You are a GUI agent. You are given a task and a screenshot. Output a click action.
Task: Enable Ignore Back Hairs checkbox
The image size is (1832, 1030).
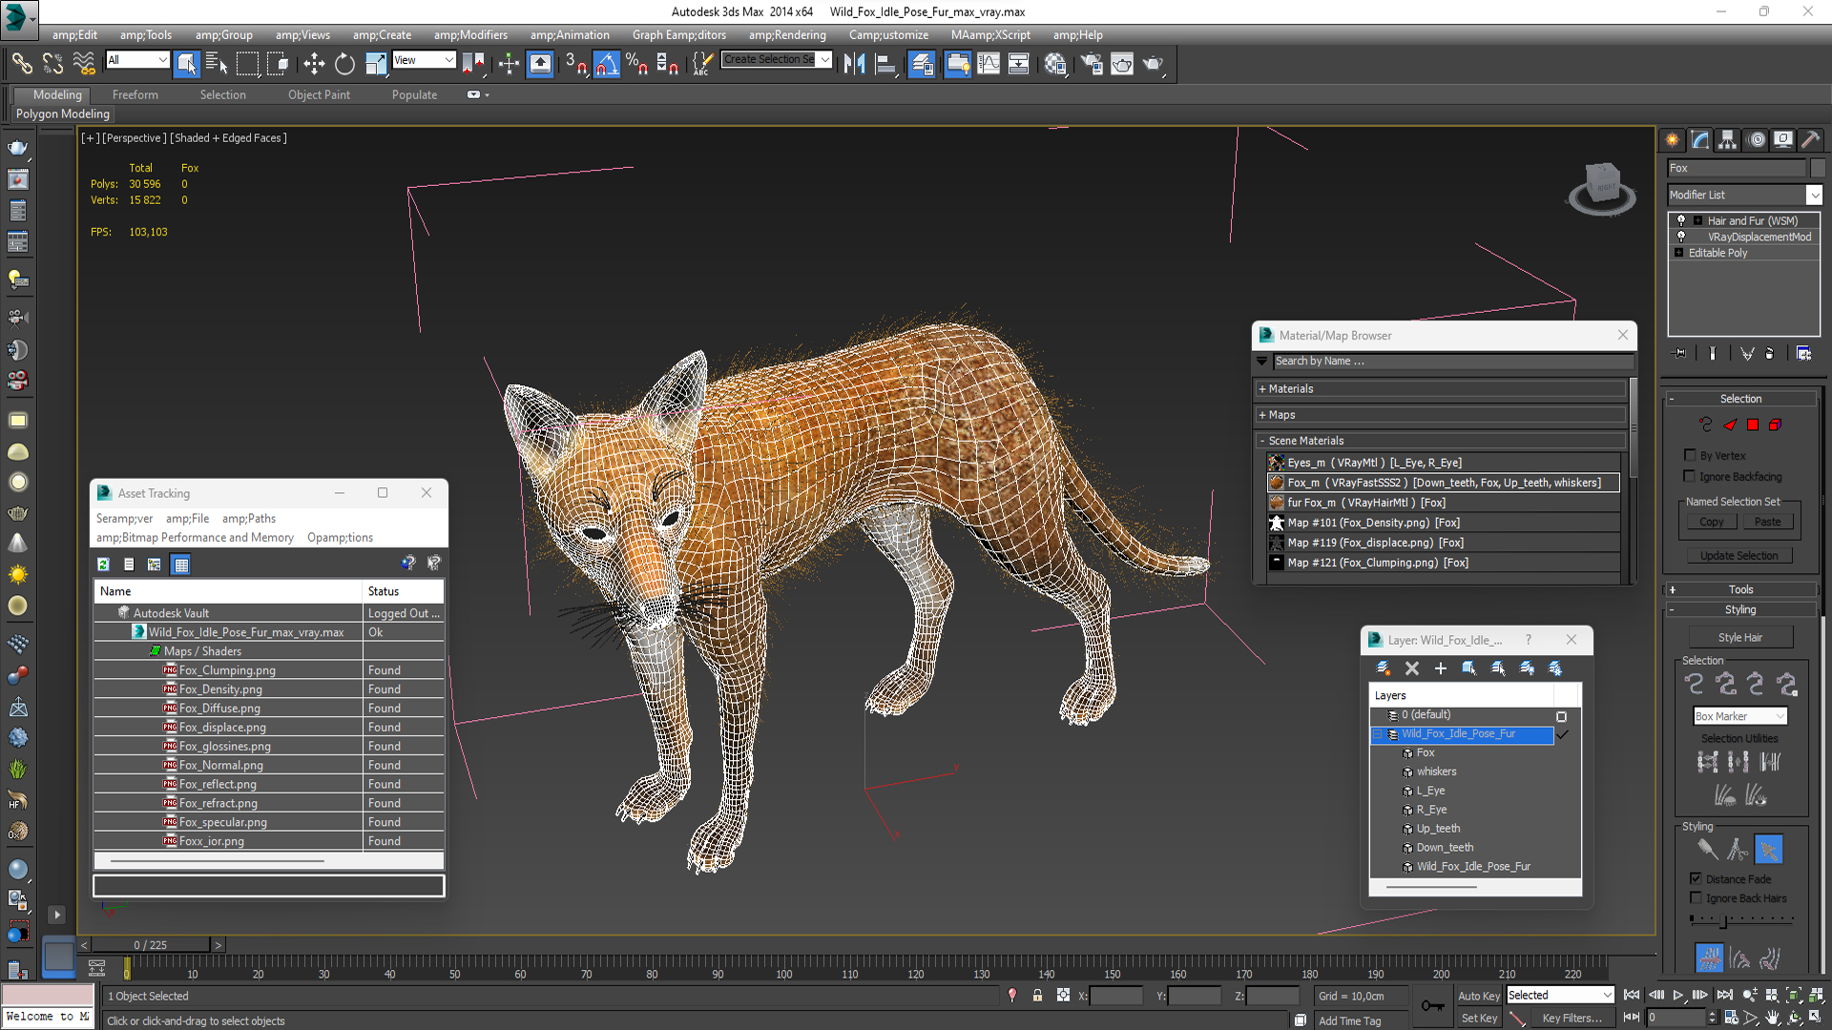click(1696, 898)
